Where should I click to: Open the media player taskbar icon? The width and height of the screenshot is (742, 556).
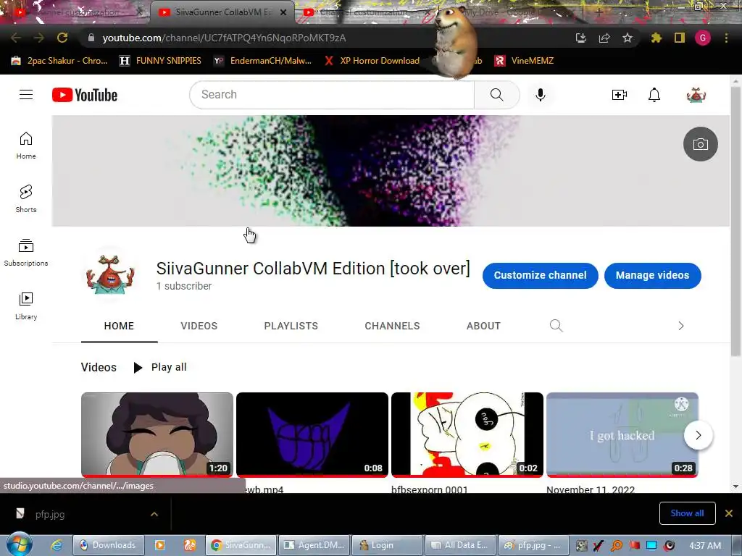click(160, 545)
